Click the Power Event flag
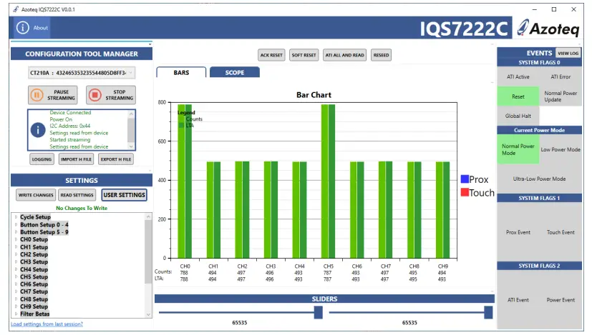The height and width of the screenshot is (335, 592). (x=561, y=300)
